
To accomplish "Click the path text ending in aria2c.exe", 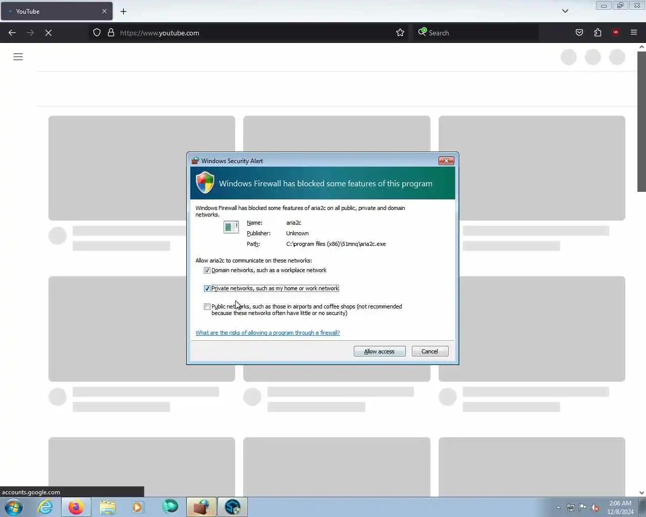I will point(336,244).
